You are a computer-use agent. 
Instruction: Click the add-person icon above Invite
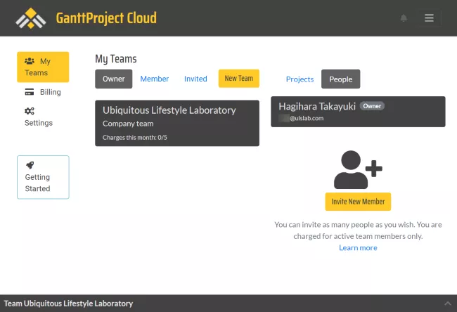(x=358, y=169)
